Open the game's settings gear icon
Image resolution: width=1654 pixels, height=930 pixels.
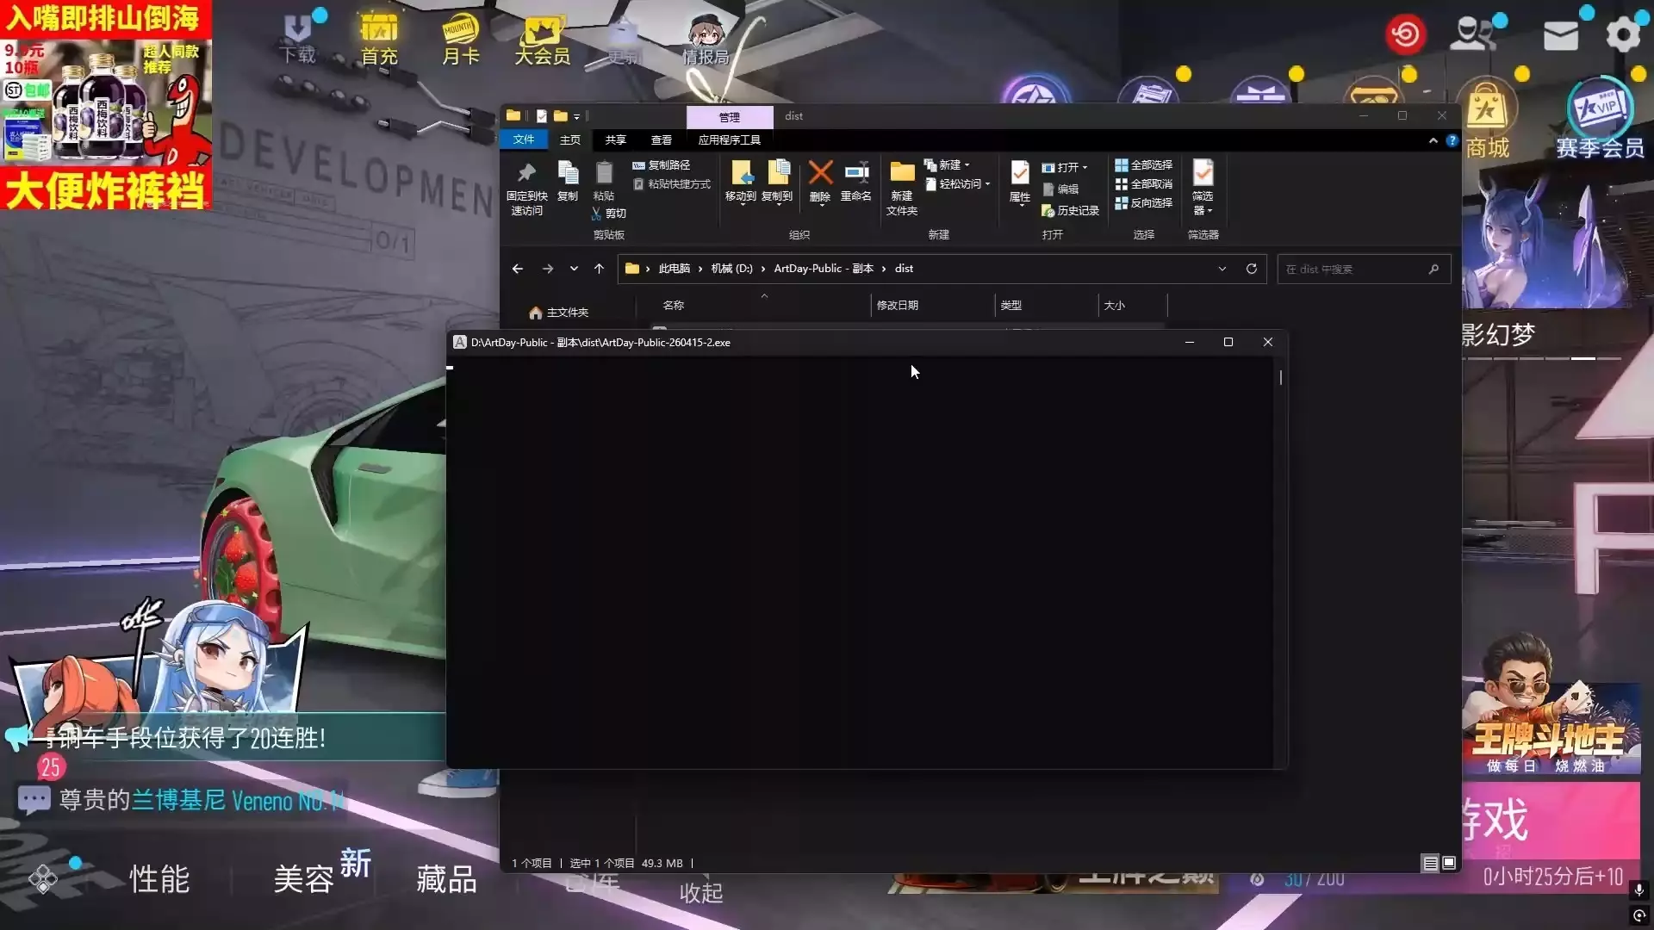(1623, 35)
